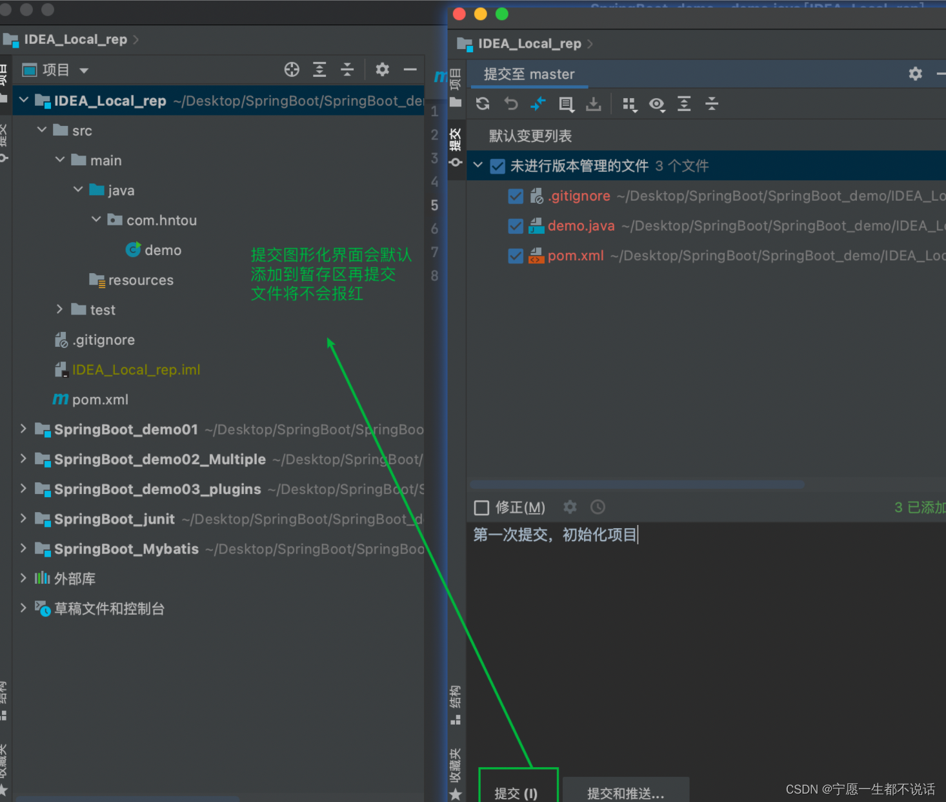This screenshot has height=802, width=946.
Task: Open commit panel settings gear
Action: 915,74
